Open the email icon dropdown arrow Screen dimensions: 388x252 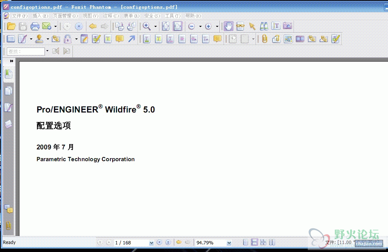coord(56,26)
